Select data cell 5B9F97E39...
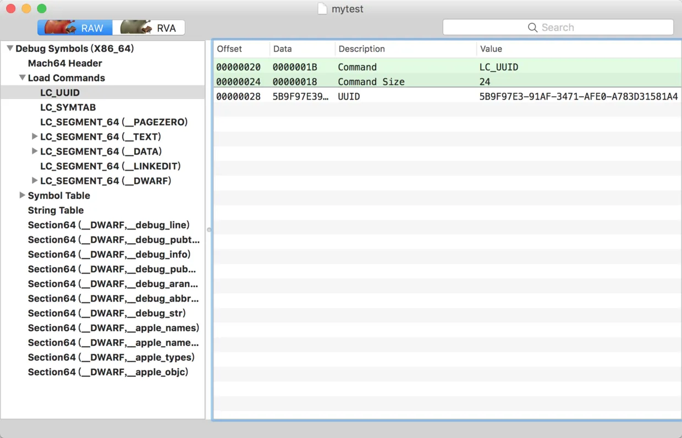 click(x=301, y=97)
